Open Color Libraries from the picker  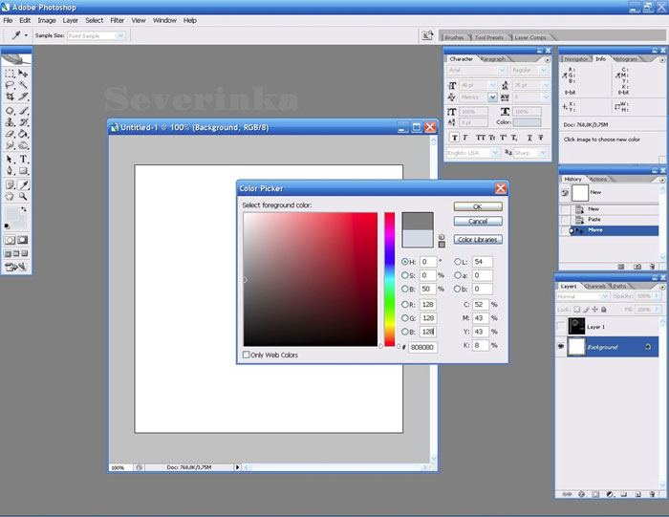(478, 240)
